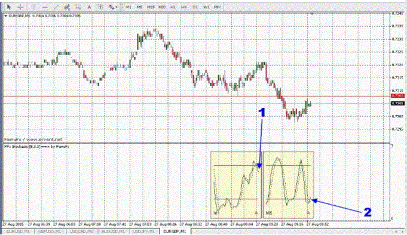The width and height of the screenshot is (407, 235).
Task: Switch chart to M1 timeframe
Action: (128, 7)
